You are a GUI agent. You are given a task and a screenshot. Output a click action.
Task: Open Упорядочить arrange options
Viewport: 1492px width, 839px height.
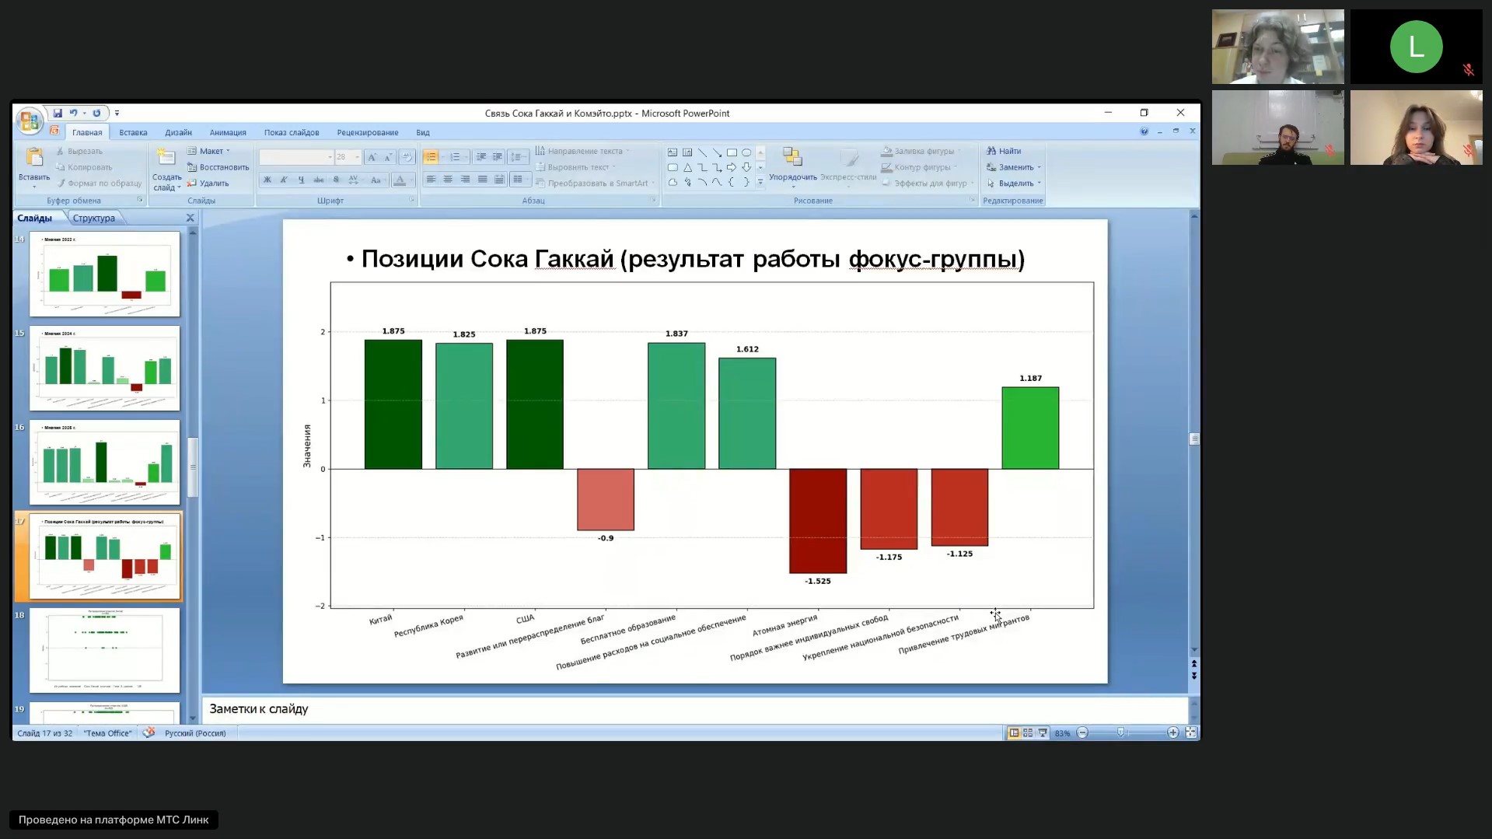click(x=793, y=166)
